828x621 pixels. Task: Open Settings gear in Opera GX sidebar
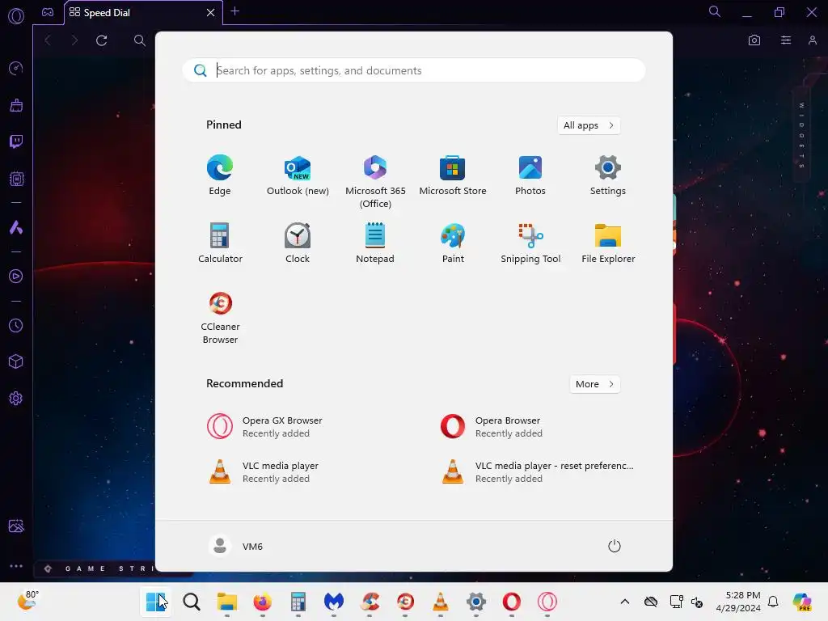point(16,398)
